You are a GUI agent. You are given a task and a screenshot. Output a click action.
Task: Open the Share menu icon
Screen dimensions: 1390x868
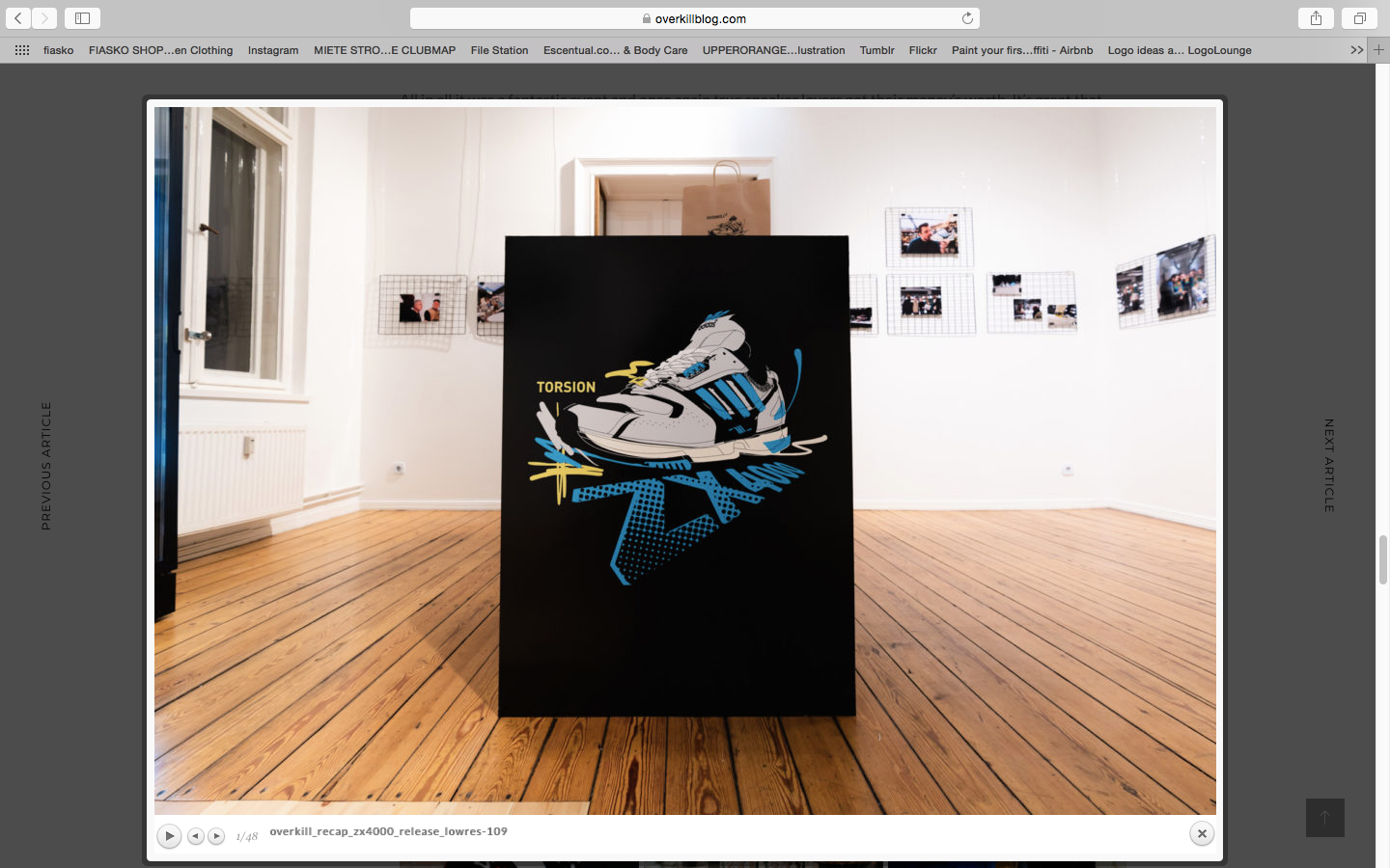pyautogui.click(x=1316, y=18)
